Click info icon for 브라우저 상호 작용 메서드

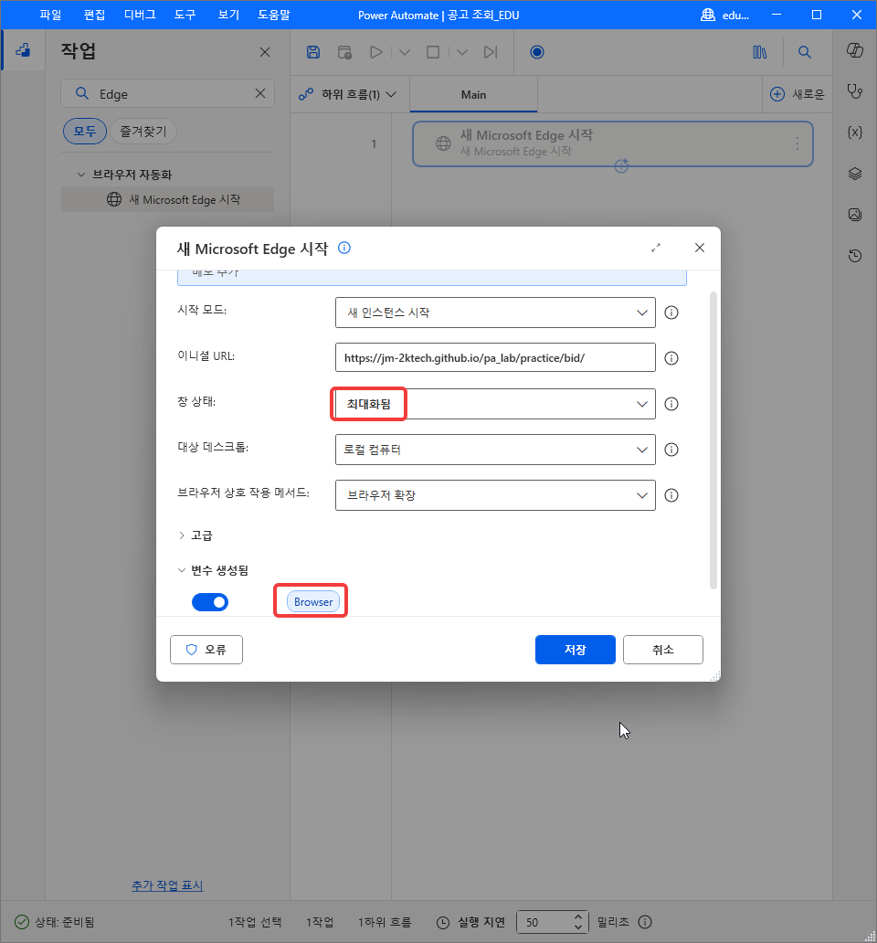pyautogui.click(x=671, y=495)
